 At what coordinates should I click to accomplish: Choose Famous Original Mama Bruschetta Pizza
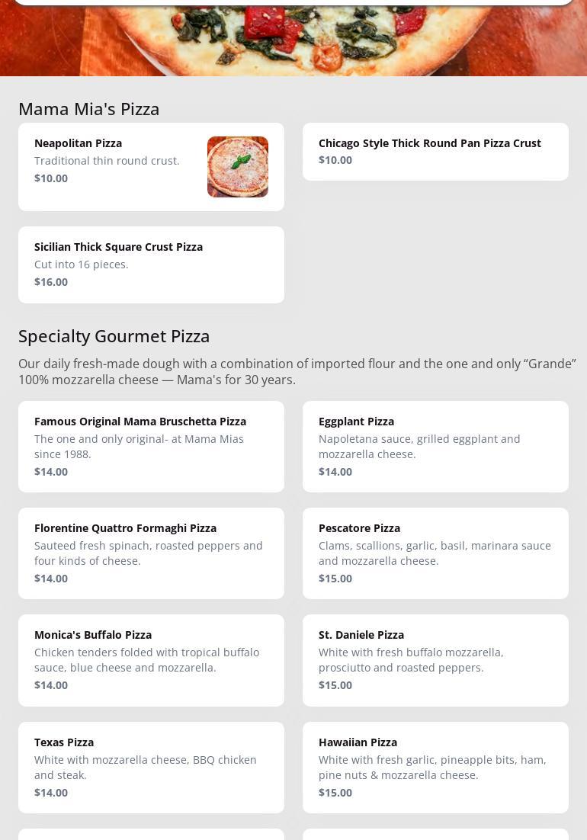click(x=140, y=422)
